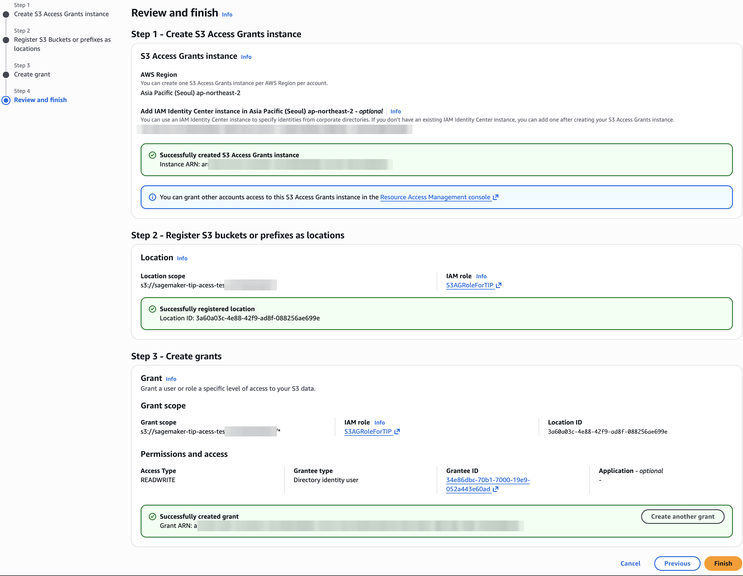Click the Cancel button
Viewport: 743px width, 576px height.
(x=630, y=564)
